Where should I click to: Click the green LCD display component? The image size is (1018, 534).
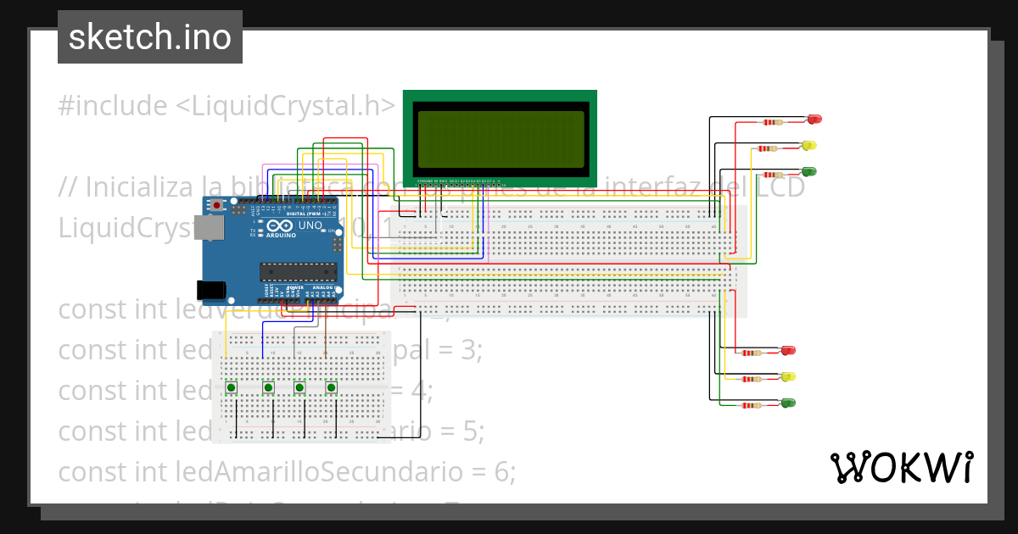(x=501, y=140)
